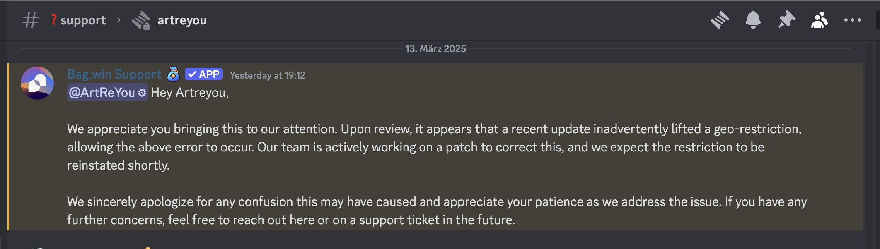The width and height of the screenshot is (880, 249).
Task: Go back to the support channel
Action: (x=83, y=20)
